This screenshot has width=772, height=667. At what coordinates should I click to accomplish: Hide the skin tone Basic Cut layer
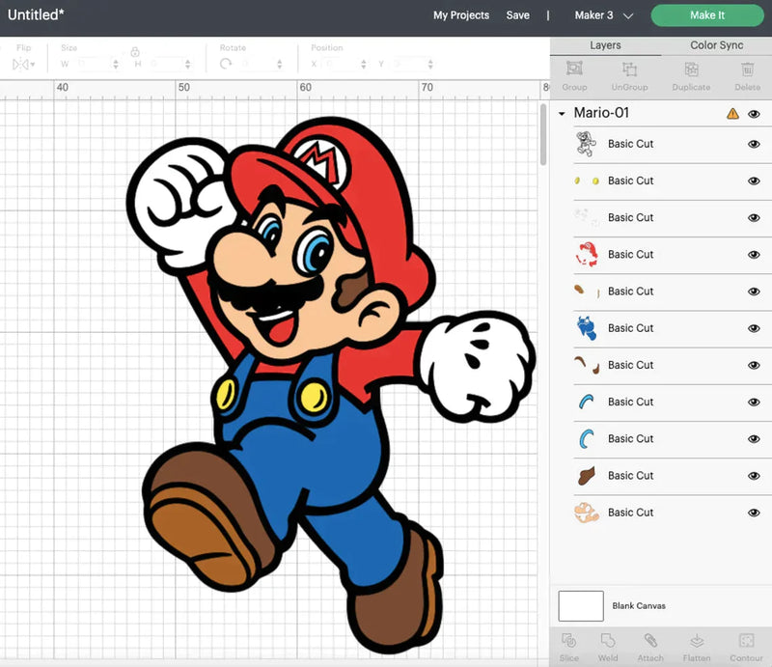point(754,513)
